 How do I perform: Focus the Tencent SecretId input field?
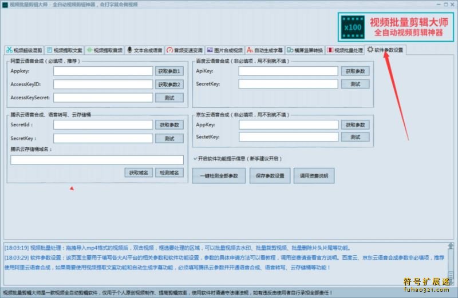pos(103,125)
